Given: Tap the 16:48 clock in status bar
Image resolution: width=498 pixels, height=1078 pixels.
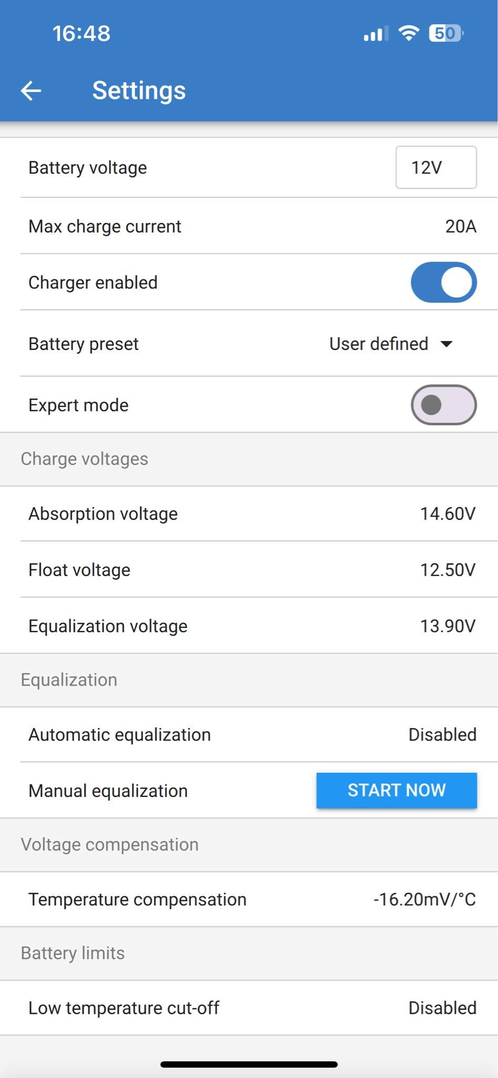Looking at the screenshot, I should pyautogui.click(x=82, y=34).
